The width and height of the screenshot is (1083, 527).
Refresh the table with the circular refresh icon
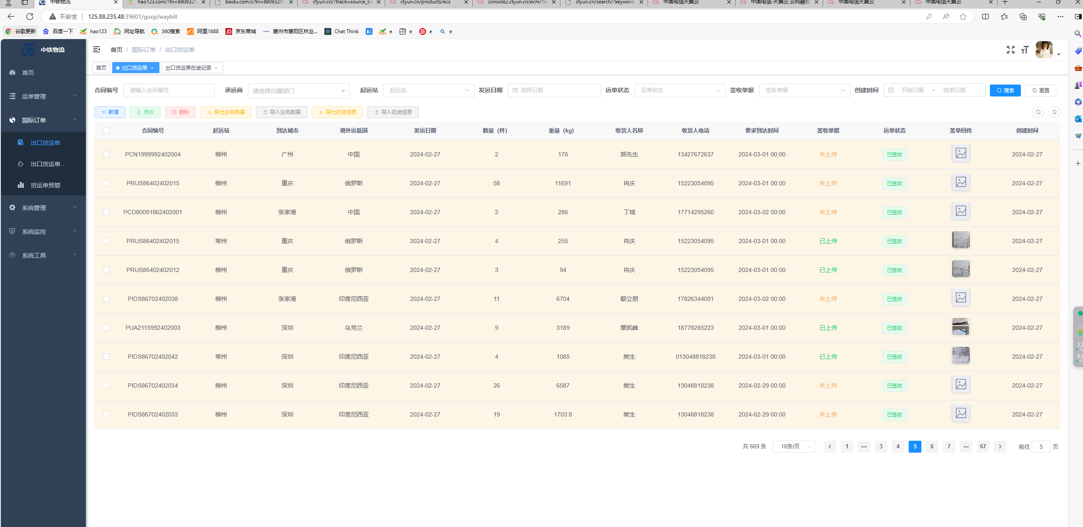(1054, 112)
